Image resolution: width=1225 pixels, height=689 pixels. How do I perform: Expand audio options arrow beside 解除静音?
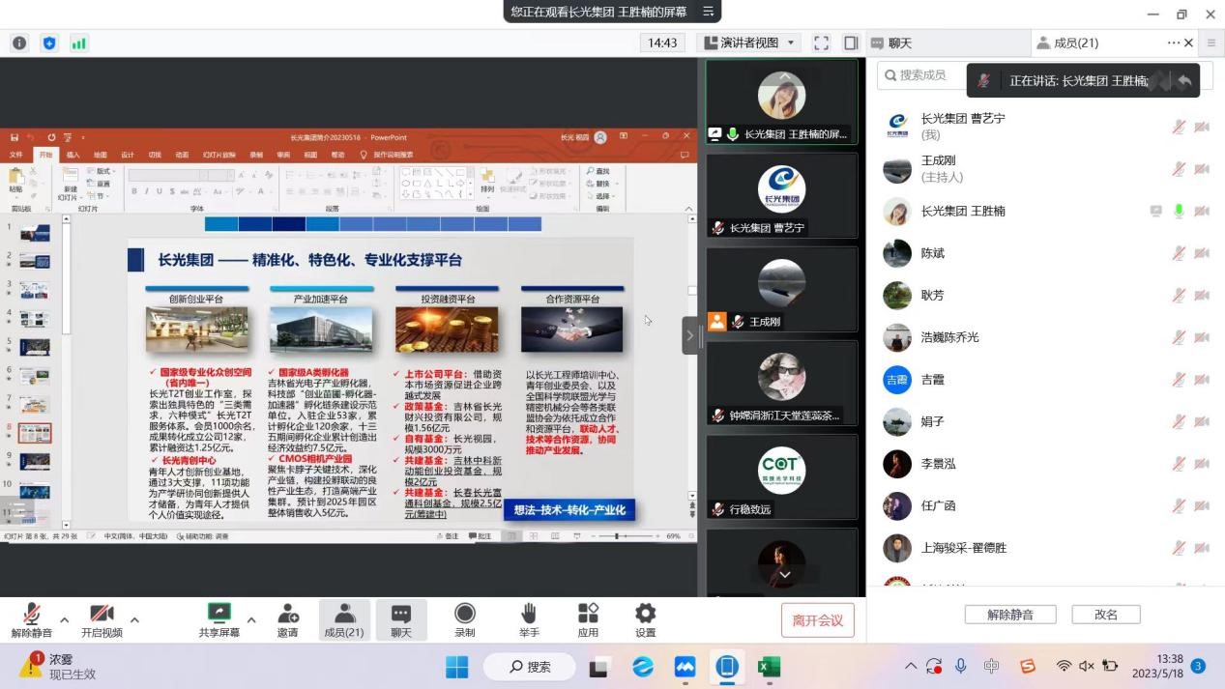(x=65, y=620)
